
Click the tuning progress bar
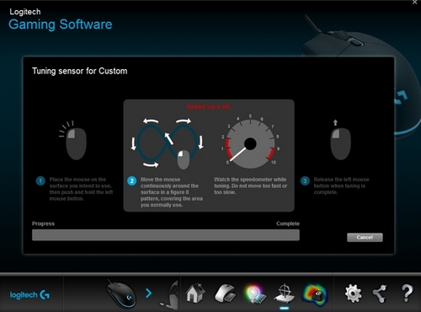pyautogui.click(x=166, y=235)
